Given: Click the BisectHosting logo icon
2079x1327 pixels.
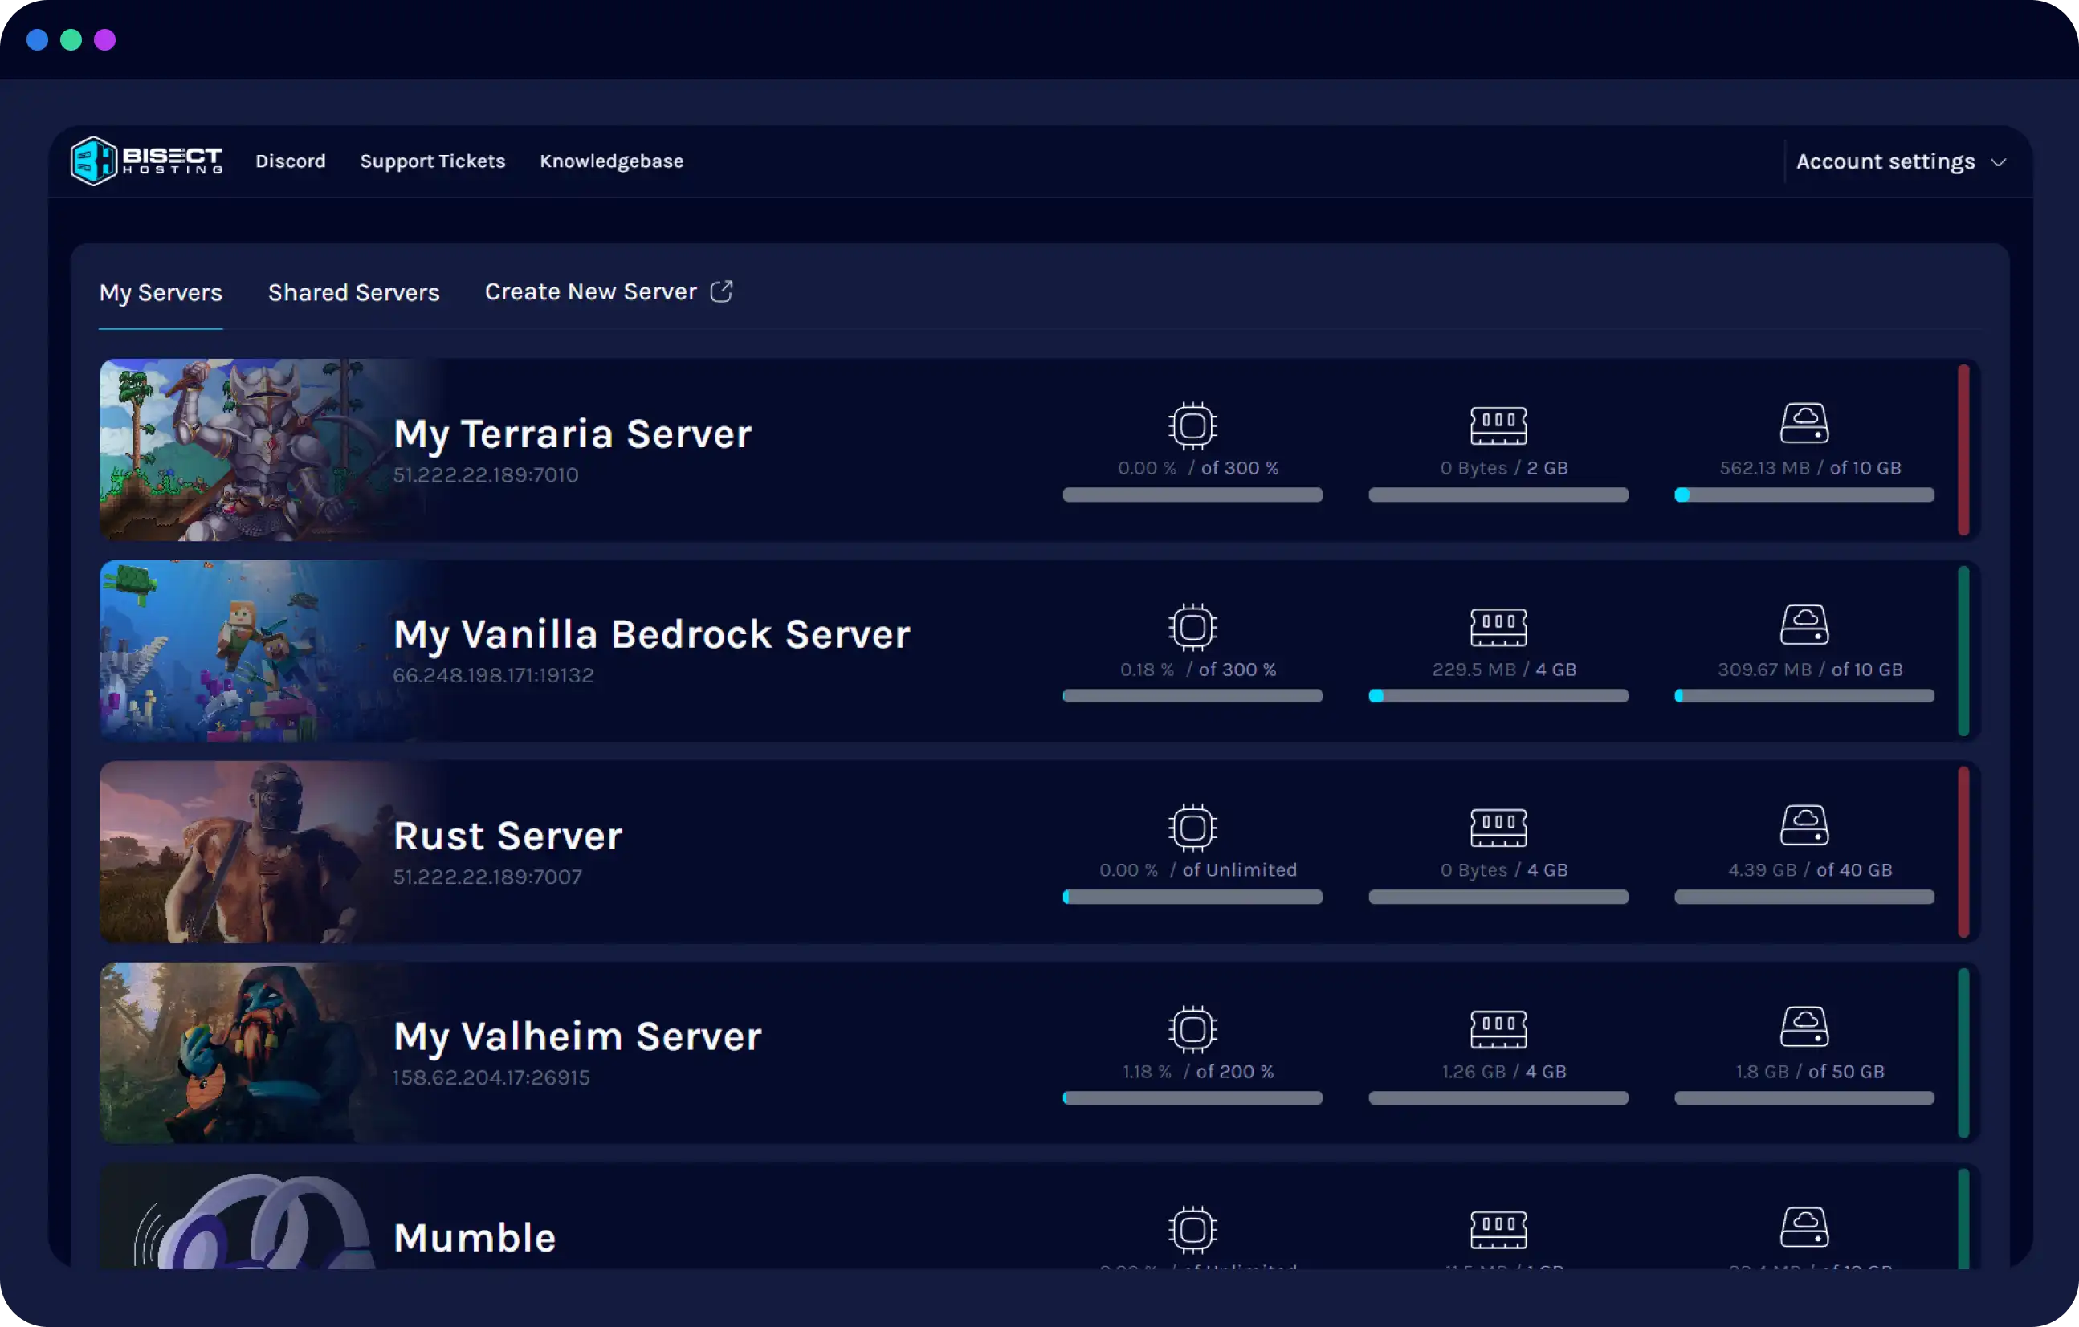Looking at the screenshot, I should [93, 161].
